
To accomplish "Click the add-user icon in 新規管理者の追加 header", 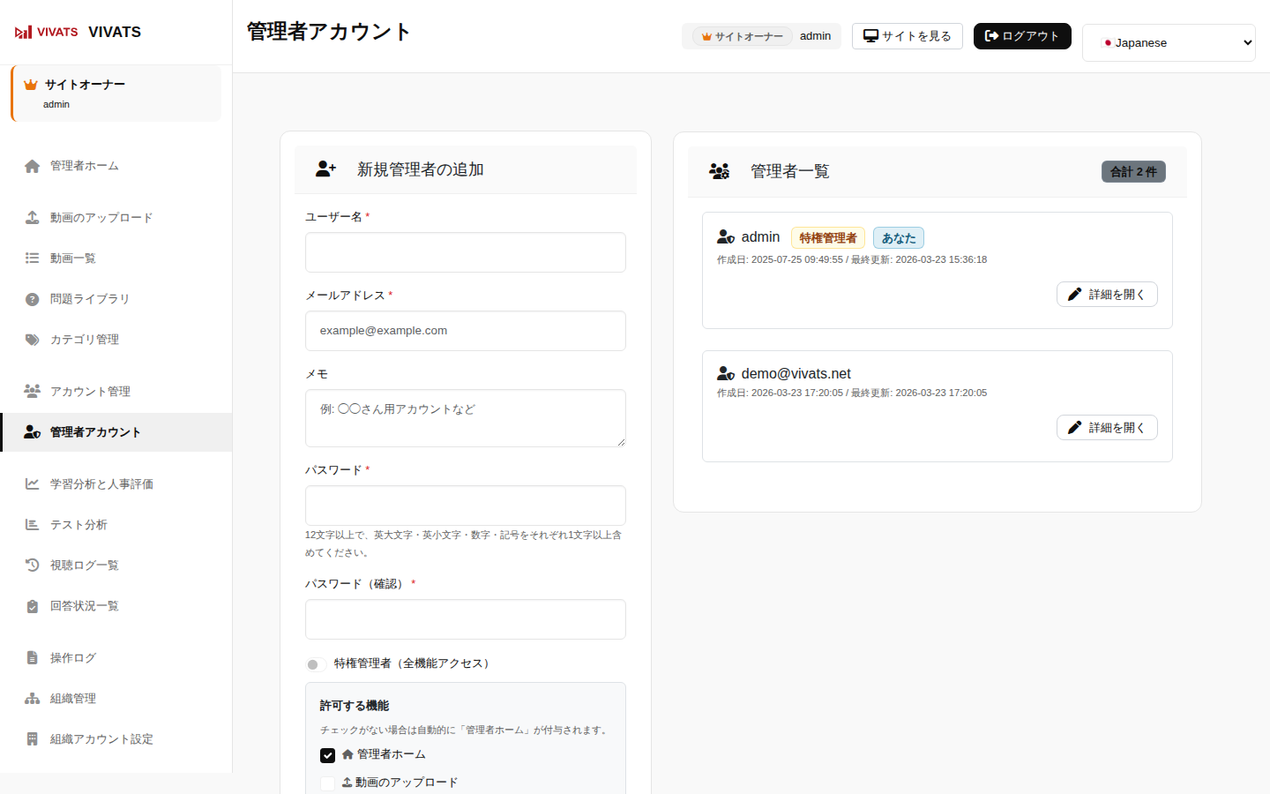I will [x=326, y=169].
